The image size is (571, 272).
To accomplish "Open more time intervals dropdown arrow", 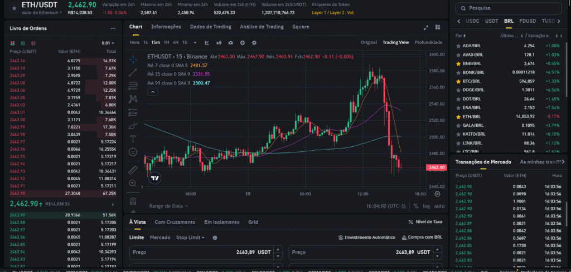I will 195,42.
